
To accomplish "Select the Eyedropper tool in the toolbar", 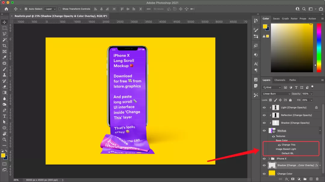I will (5, 57).
